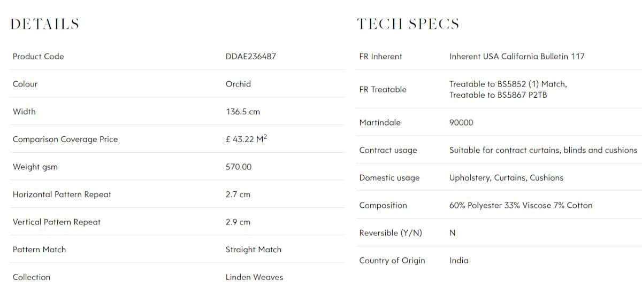Click the Straight Match pattern value
The height and width of the screenshot is (297, 642).
254,249
